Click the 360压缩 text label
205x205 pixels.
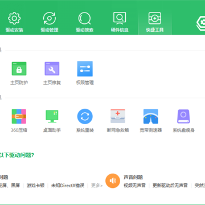click(19, 130)
